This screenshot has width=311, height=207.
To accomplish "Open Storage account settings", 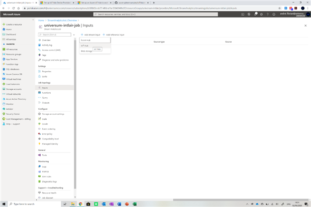I will point(54,114).
